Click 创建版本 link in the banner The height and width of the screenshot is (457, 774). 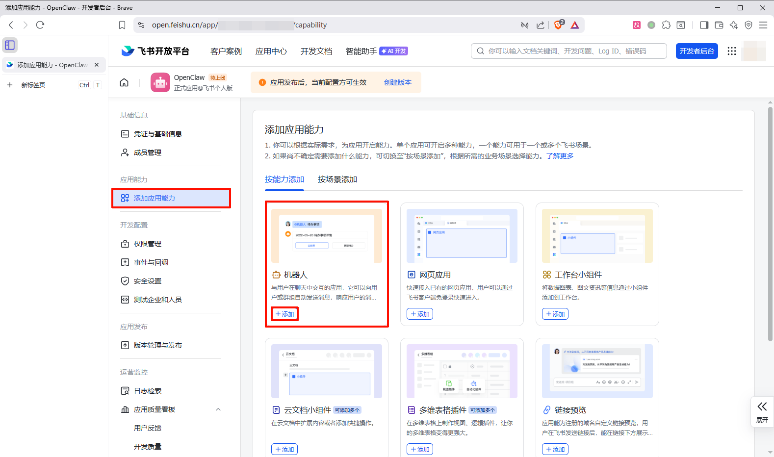397,82
